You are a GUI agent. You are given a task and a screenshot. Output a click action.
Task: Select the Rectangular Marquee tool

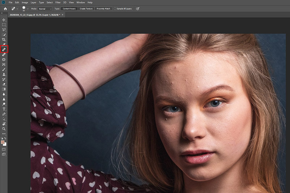point(4,25)
